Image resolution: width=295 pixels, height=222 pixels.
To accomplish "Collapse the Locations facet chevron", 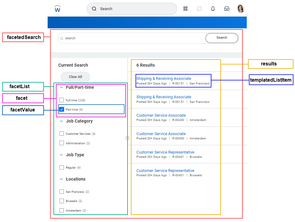I will pyautogui.click(x=61, y=179).
